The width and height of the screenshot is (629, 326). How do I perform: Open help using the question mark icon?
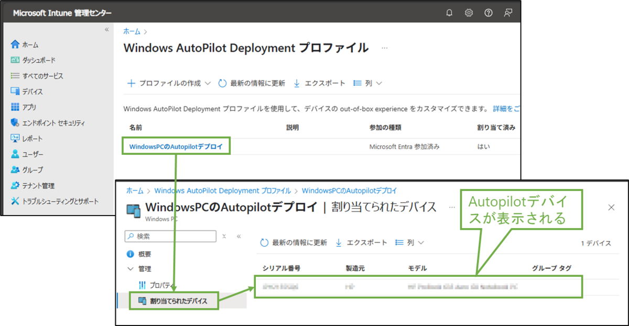point(488,13)
